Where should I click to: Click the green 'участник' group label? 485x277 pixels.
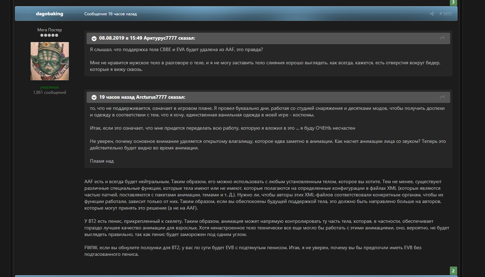(x=49, y=87)
